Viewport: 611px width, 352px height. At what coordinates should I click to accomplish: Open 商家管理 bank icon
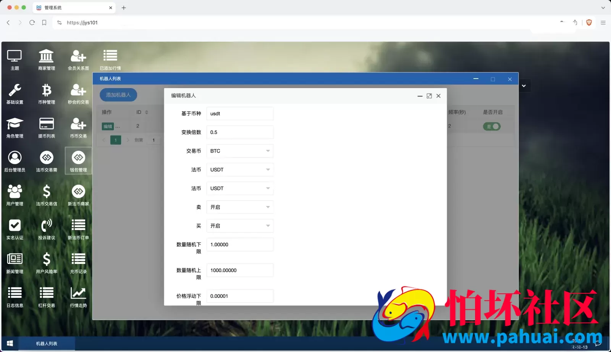click(46, 60)
